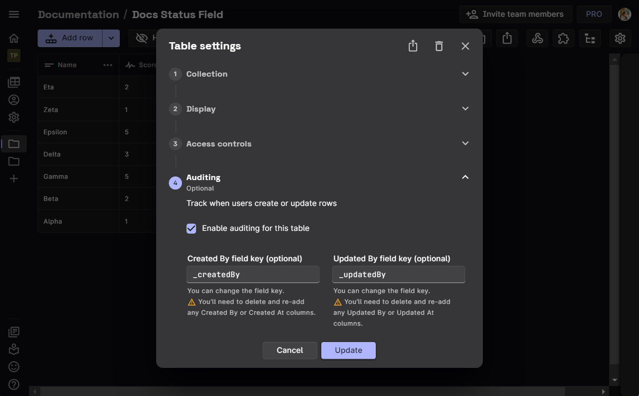Open the Add row dropdown arrow
639x396 pixels.
(x=111, y=38)
